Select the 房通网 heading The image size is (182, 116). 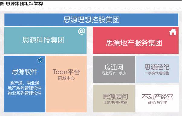click(114, 67)
